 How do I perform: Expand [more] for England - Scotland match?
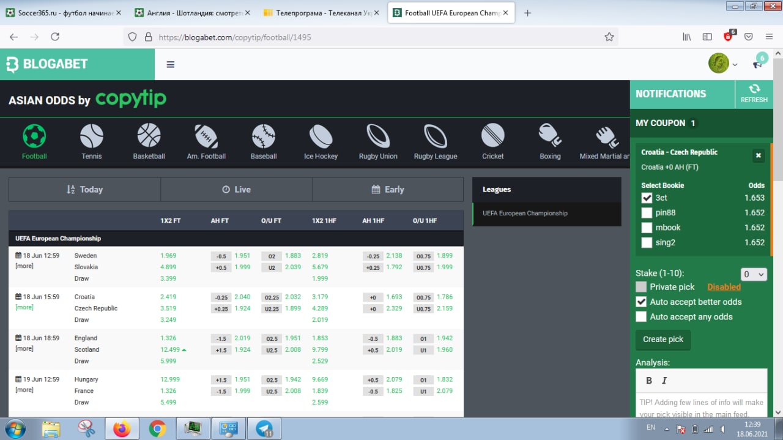24,348
